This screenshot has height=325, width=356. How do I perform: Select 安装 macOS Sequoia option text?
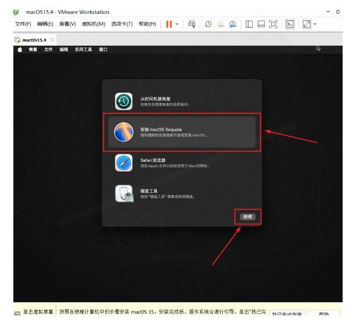pyautogui.click(x=161, y=130)
